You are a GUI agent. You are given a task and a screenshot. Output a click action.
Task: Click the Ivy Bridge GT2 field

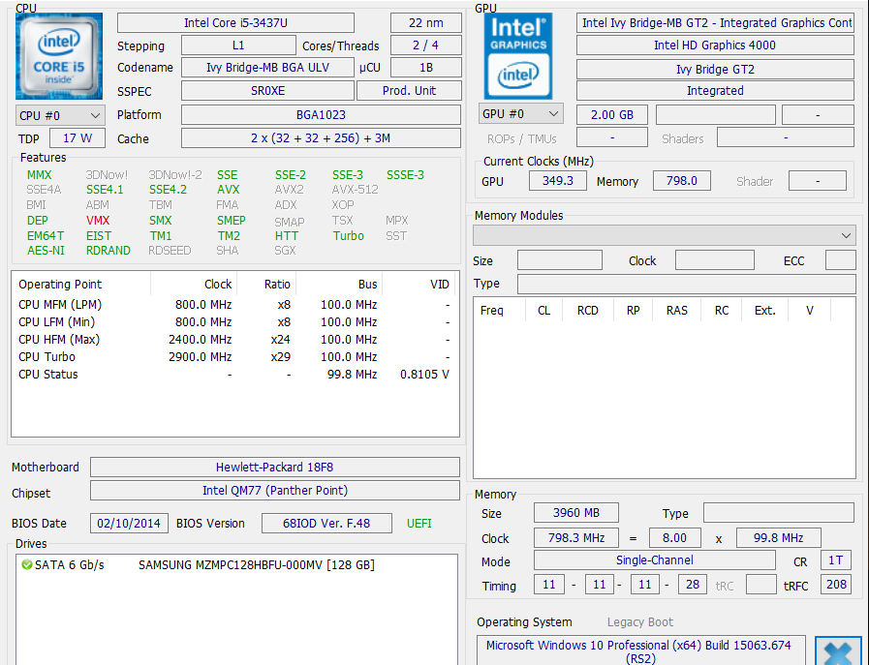pyautogui.click(x=715, y=70)
